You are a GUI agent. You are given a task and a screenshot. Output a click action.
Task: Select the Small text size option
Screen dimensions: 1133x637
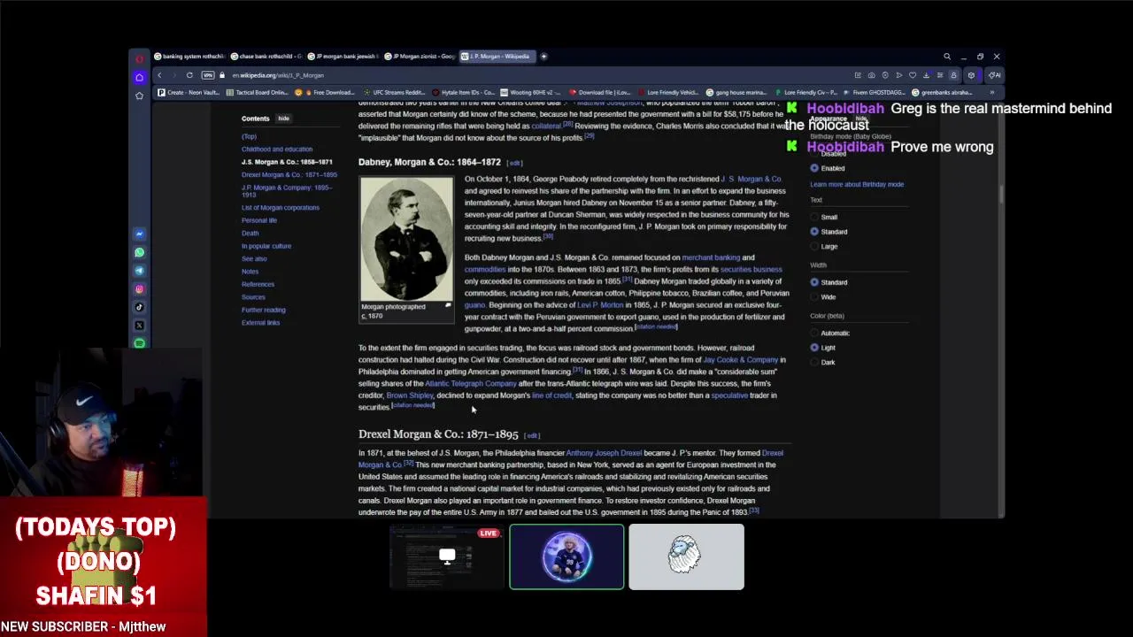point(814,217)
